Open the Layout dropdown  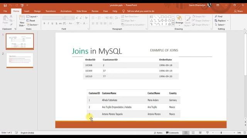pos(32,16)
